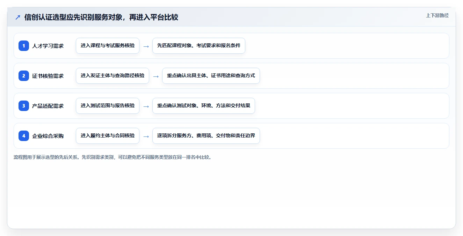Click the 进入课程与考试服务核验 box
This screenshot has height=236, width=463.
point(108,46)
